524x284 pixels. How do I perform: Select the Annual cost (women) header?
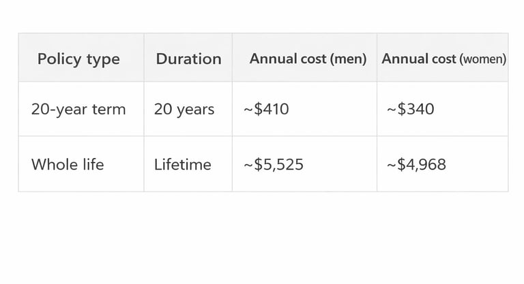click(x=443, y=59)
